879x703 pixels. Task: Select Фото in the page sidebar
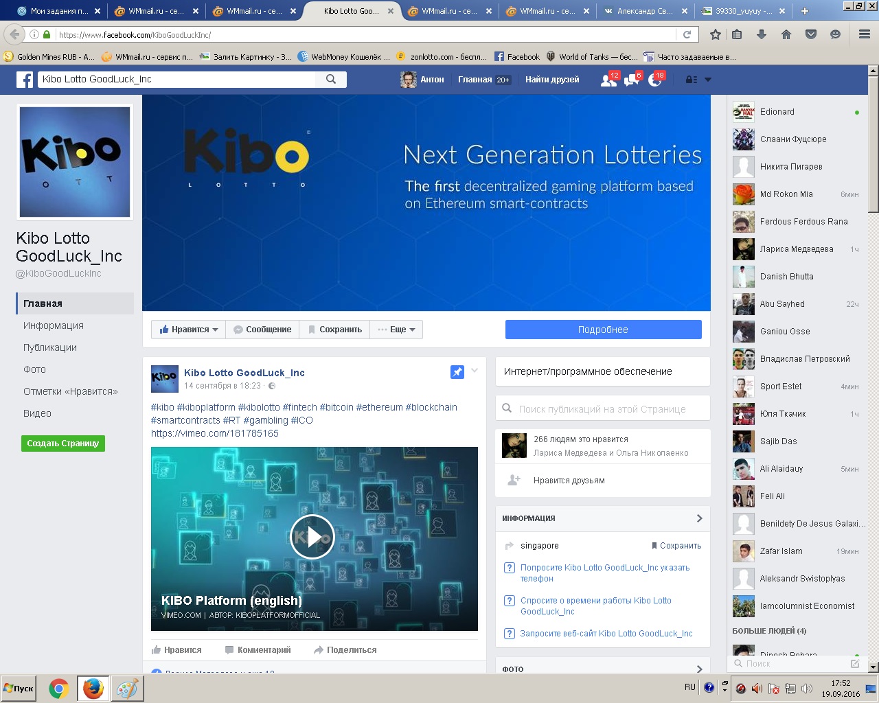pos(34,369)
